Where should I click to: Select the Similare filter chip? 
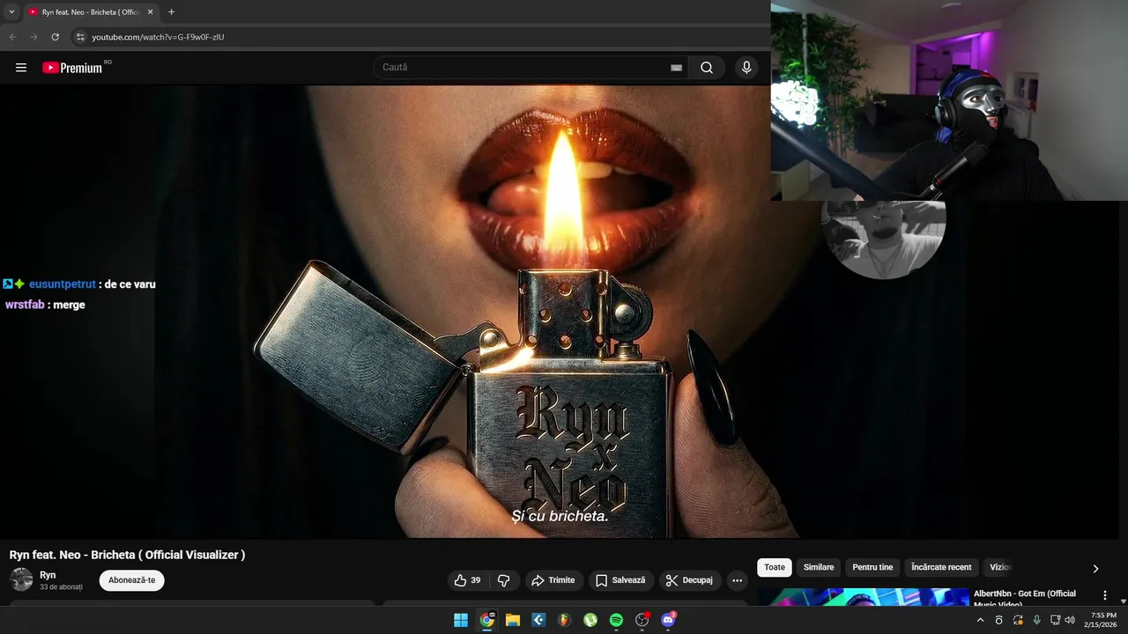point(819,567)
